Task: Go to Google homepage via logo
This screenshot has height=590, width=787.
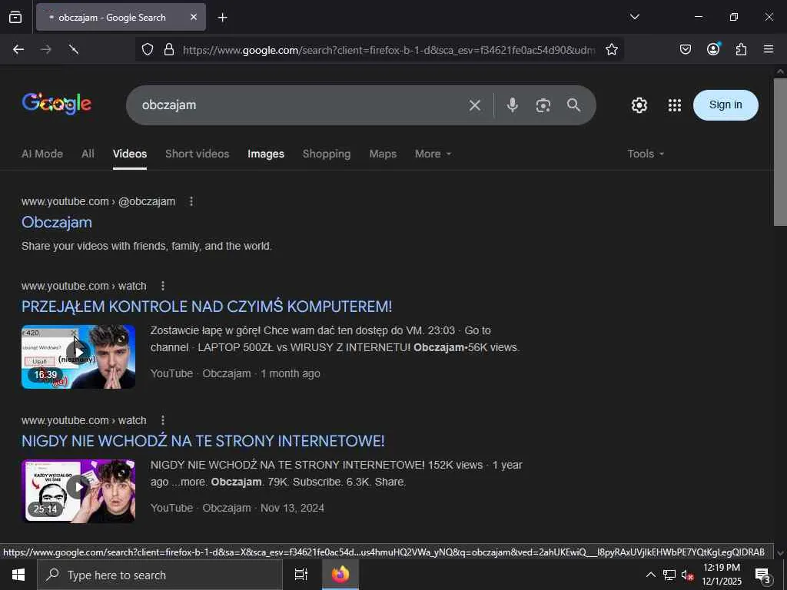Action: click(57, 104)
